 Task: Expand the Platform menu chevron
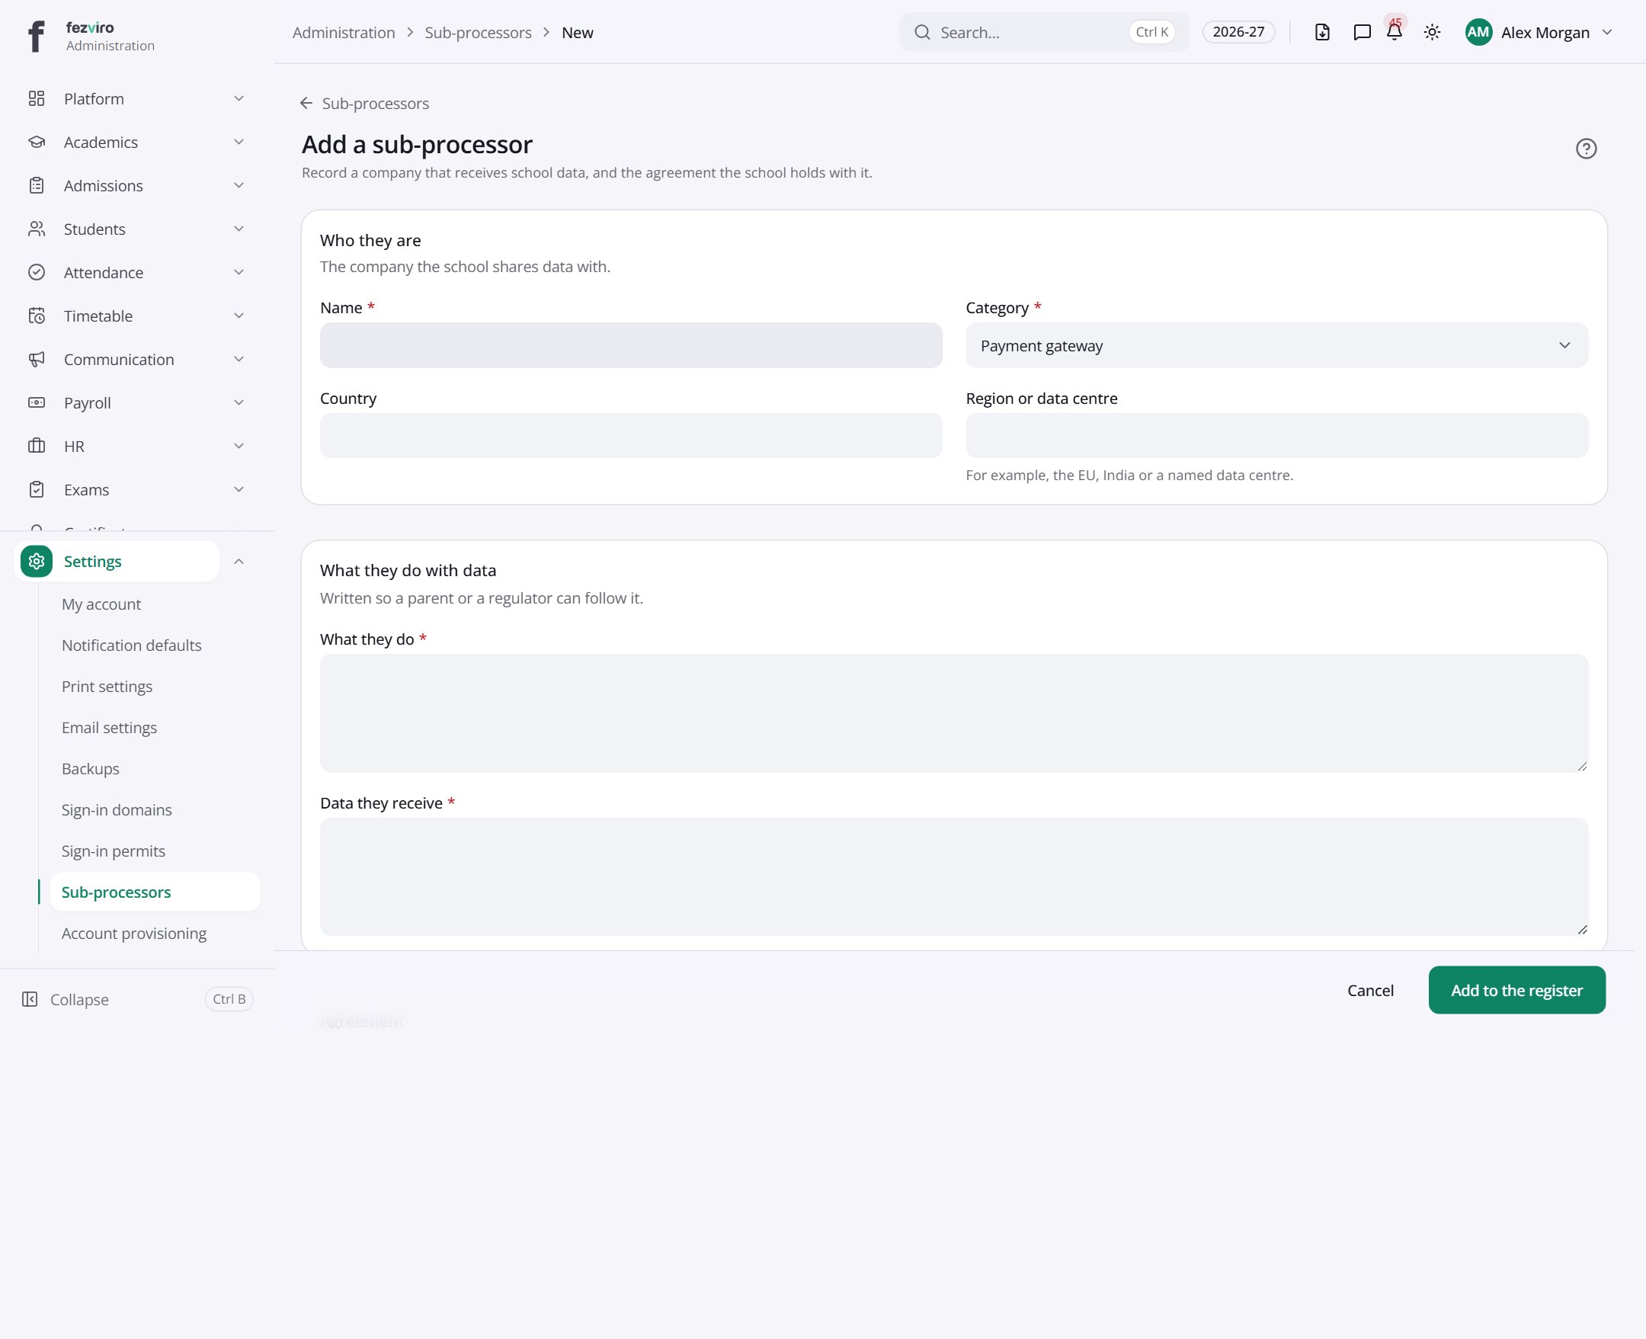239,99
